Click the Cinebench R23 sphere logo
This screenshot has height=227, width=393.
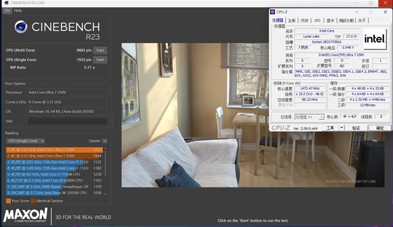21,27
